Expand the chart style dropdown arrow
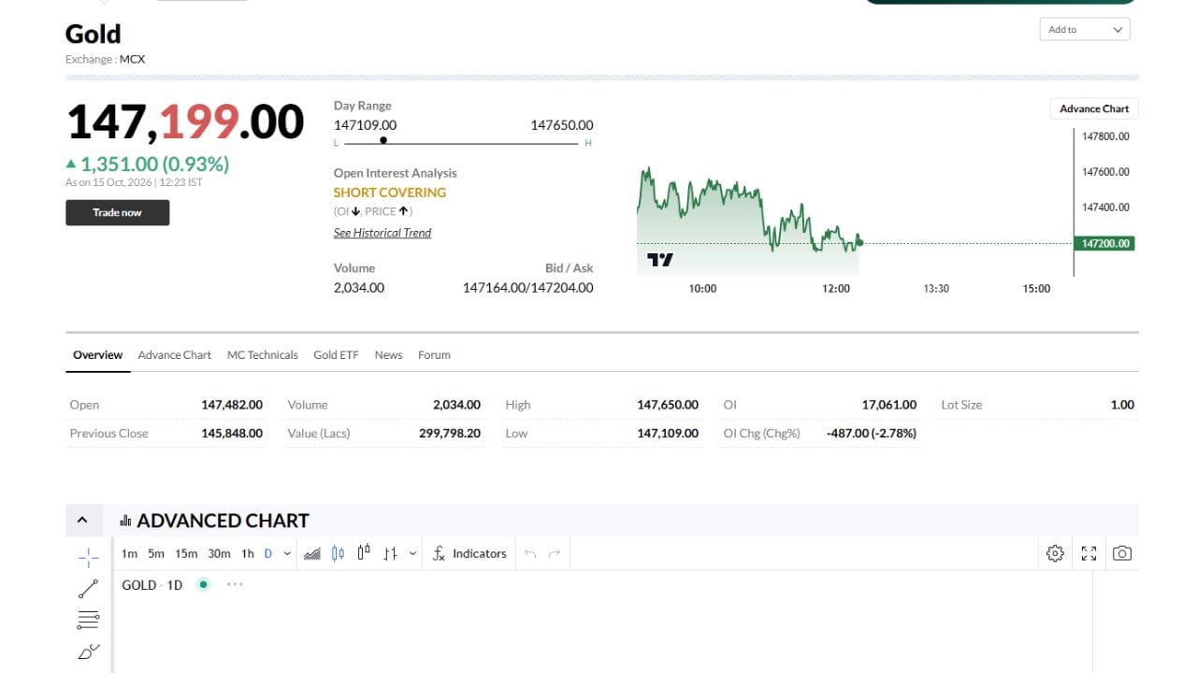The image size is (1197, 673). coord(412,553)
